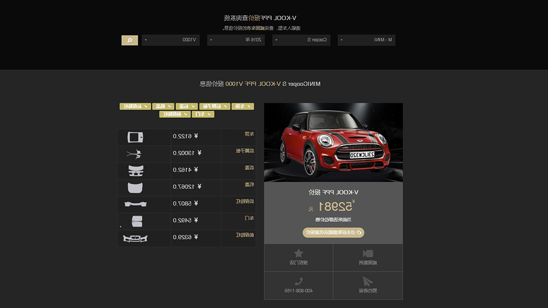Click the hood icon in 机盖 row
Screen dimensions: 548x308
[135, 188]
